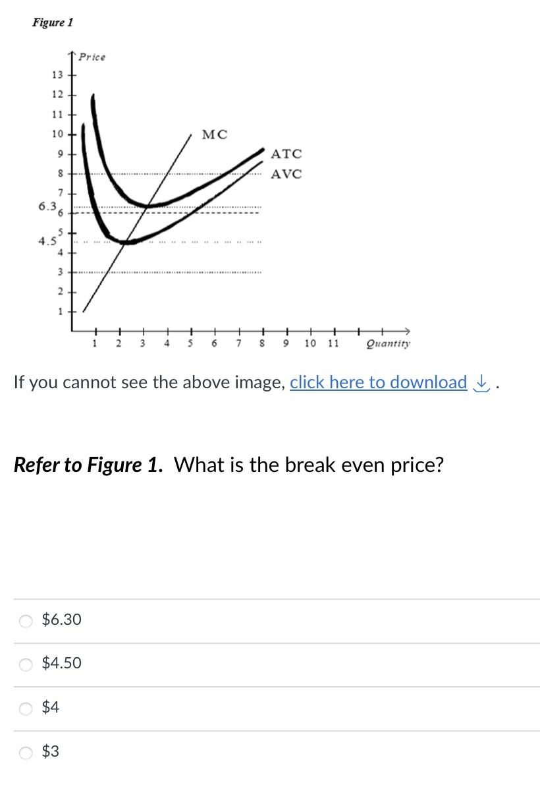
Task: Click the $4.50 answer label text
Action: (x=60, y=664)
